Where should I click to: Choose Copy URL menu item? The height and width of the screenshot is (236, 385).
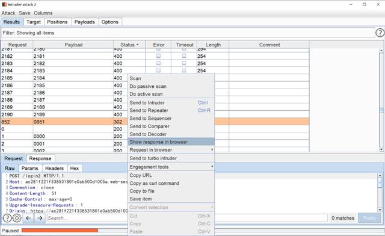[x=171, y=175]
